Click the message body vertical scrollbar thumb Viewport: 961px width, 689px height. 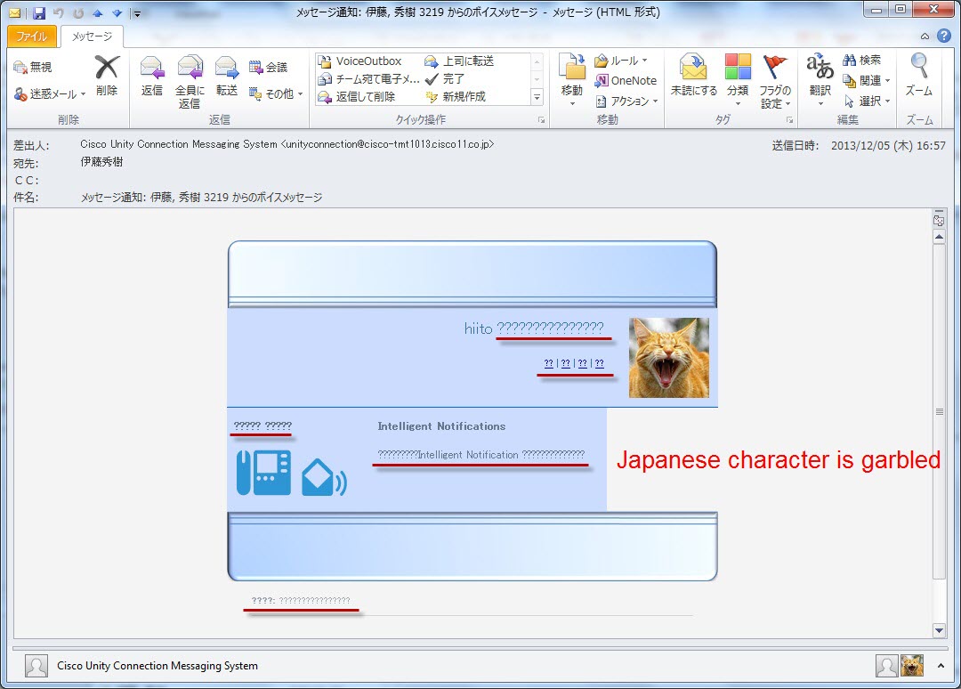tap(939, 411)
